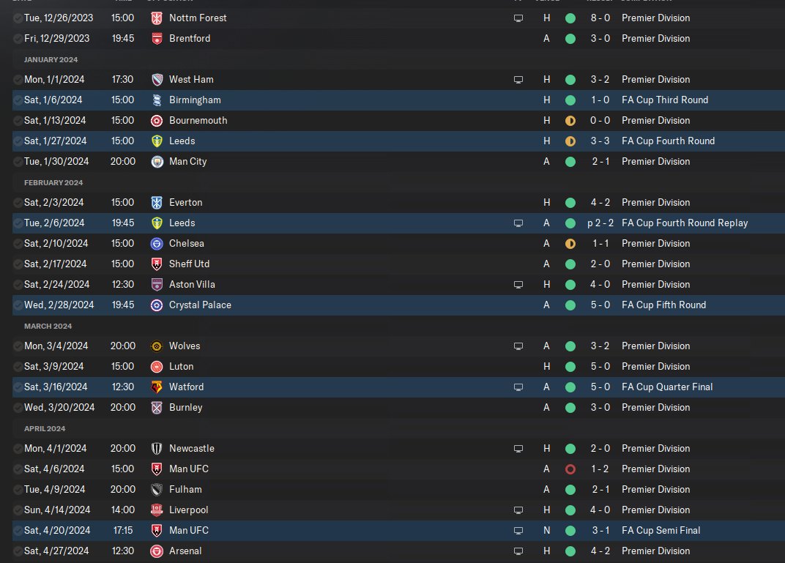Screen dimensions: 785x563
Task: Toggle the checkmark beside the Mon 4/1/2024 fixture
Action: pos(18,448)
